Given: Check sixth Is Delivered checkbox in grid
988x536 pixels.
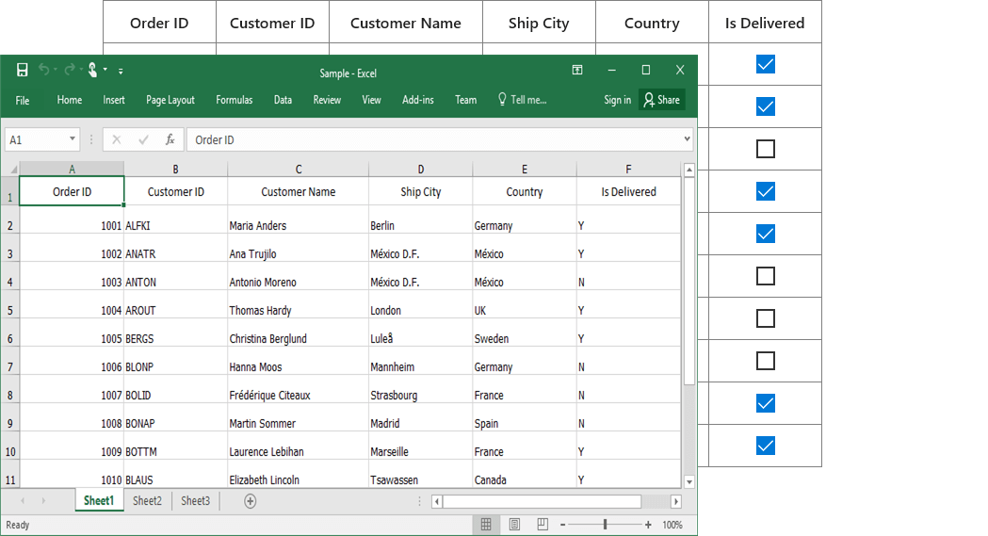Looking at the screenshot, I should tap(766, 276).
